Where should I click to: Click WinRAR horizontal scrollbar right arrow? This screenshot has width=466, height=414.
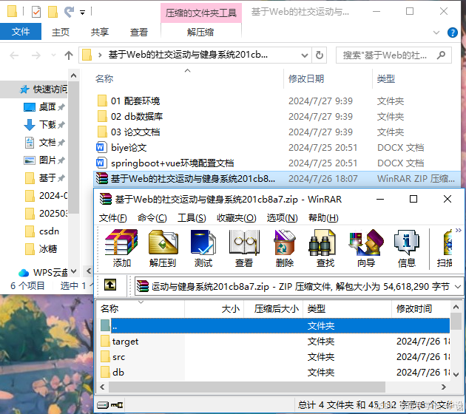(443, 387)
